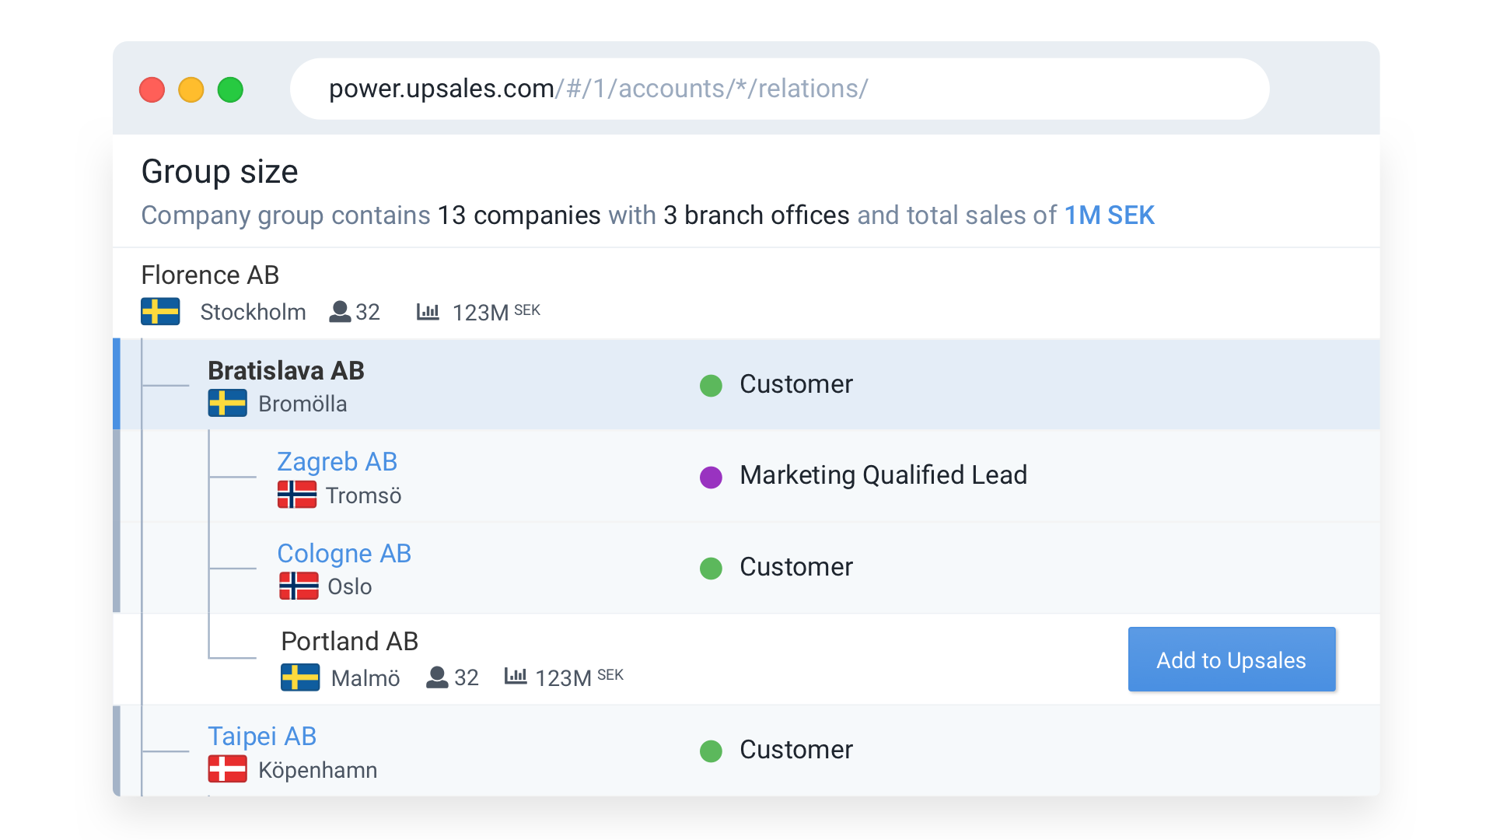1493x840 pixels.
Task: Click the bar chart icon in Portland AB row
Action: click(516, 677)
